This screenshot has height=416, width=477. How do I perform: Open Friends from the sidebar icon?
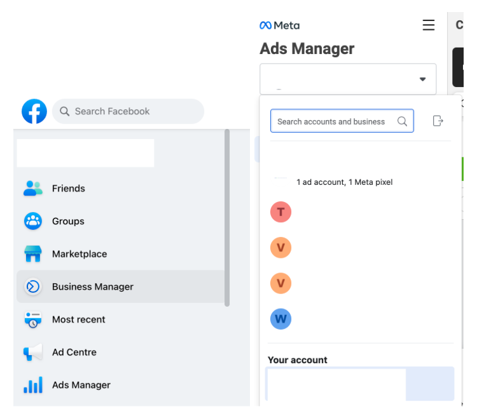32,189
